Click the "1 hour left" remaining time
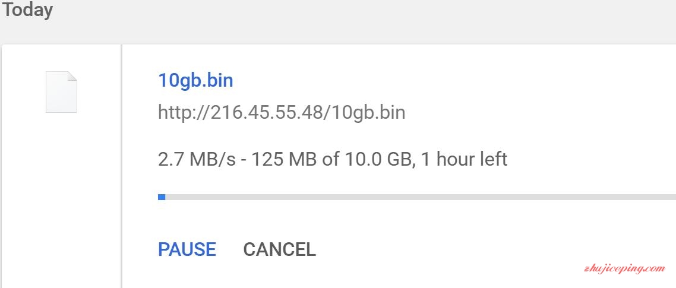 464,159
